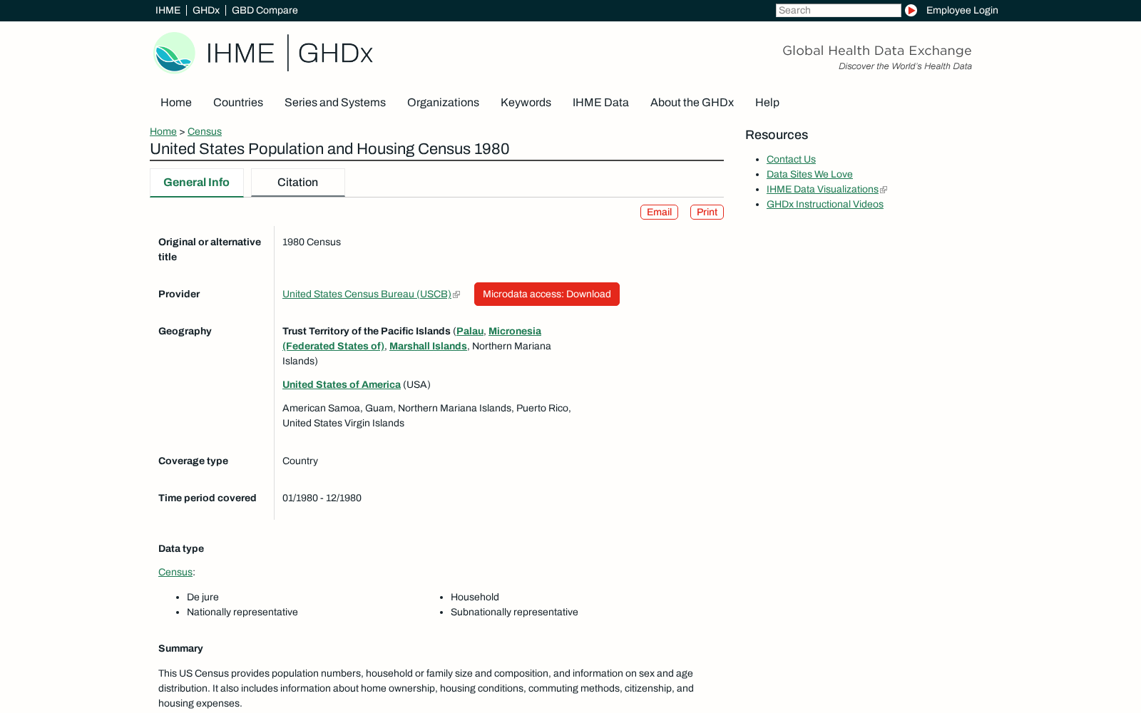Click the Email button

(659, 212)
